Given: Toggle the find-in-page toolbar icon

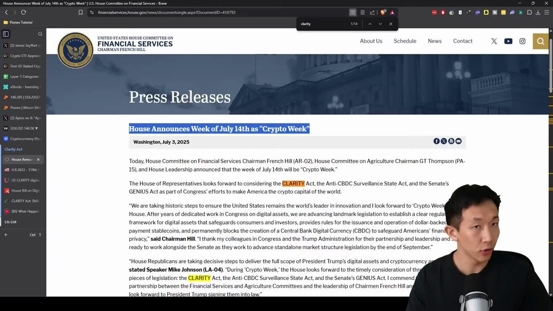Looking at the screenshot, I should point(353,12).
